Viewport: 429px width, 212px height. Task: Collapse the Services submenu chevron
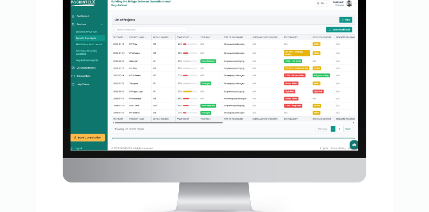[x=102, y=24]
